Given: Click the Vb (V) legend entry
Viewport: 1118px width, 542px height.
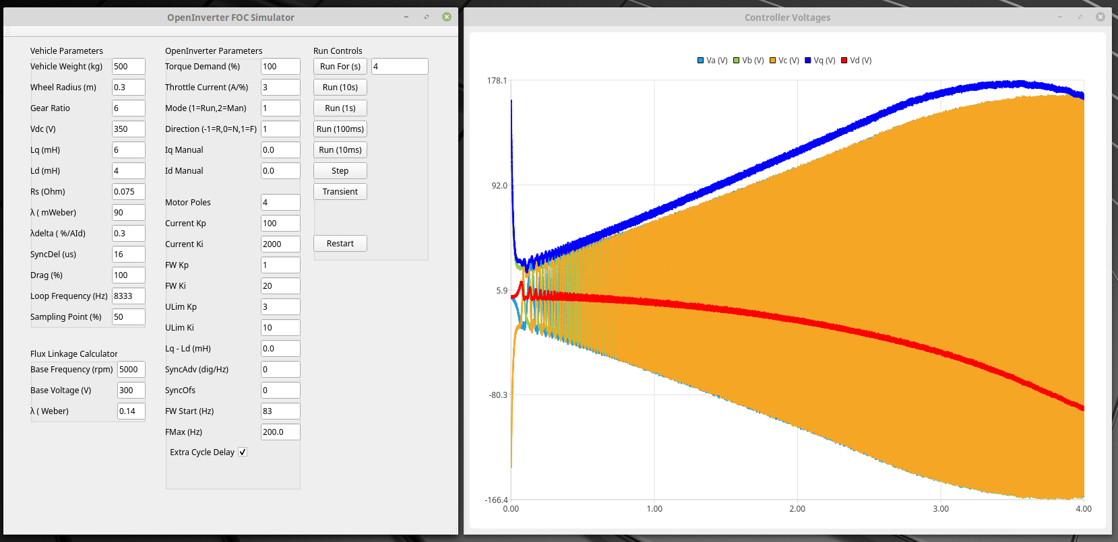Looking at the screenshot, I should [x=748, y=61].
